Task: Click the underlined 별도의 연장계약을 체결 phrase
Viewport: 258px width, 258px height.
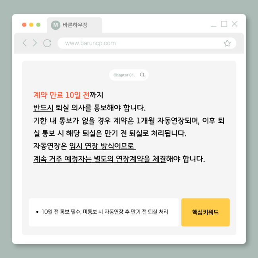Action: tap(130, 159)
